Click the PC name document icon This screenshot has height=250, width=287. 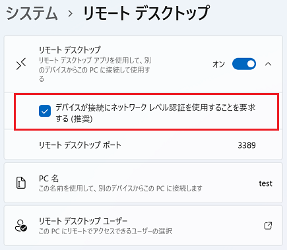(x=21, y=183)
